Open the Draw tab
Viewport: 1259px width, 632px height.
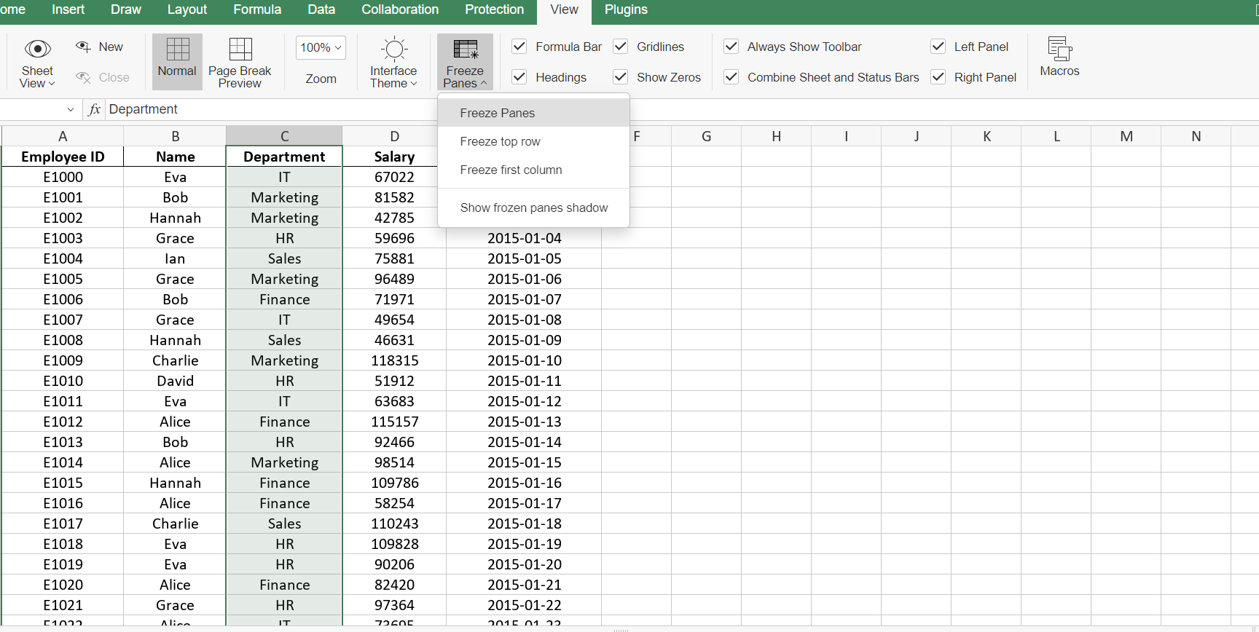coord(126,9)
